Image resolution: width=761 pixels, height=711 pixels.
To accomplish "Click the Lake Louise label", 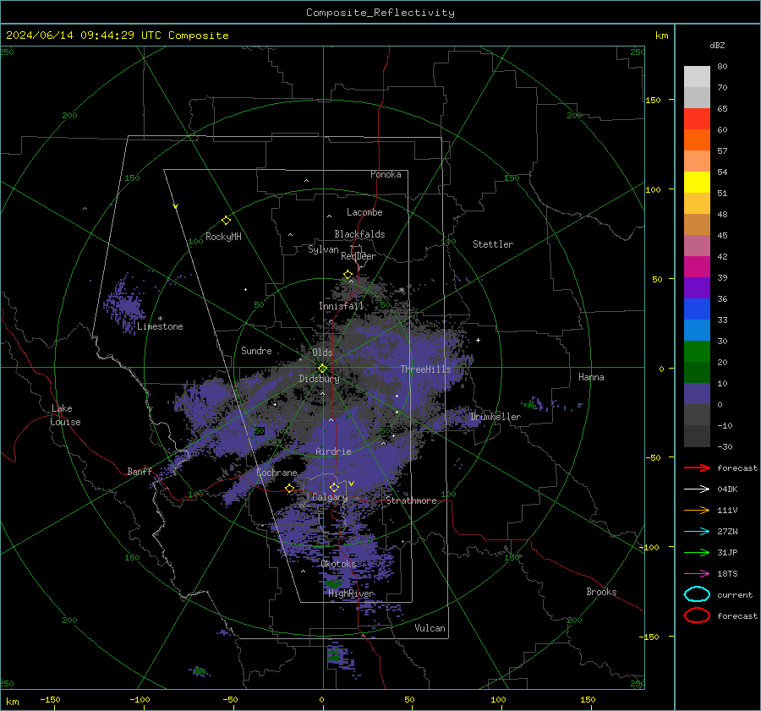I will click(65, 415).
